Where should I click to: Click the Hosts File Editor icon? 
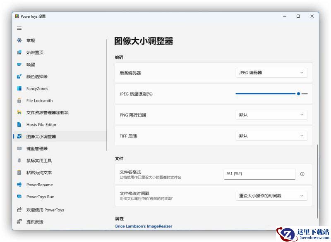tap(19, 124)
